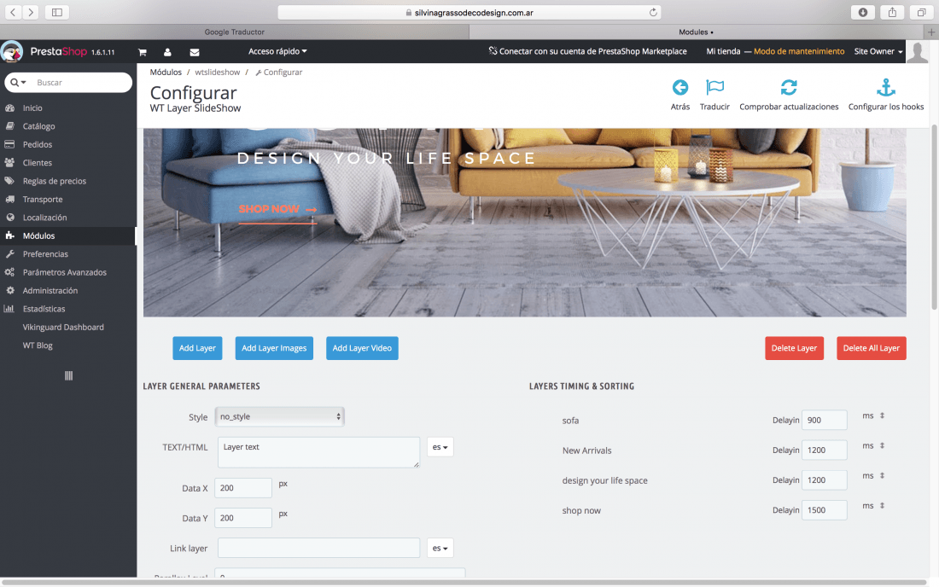Show all tabs overview in Safari
Screen dimensions: 939x587
pyautogui.click(x=921, y=12)
